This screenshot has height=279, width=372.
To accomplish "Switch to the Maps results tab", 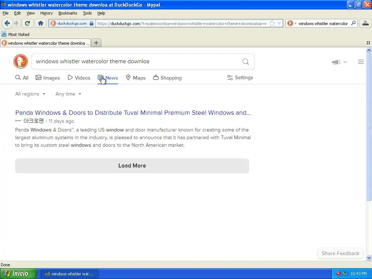I will (x=136, y=78).
